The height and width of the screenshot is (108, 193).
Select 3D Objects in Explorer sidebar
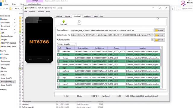click(5, 54)
